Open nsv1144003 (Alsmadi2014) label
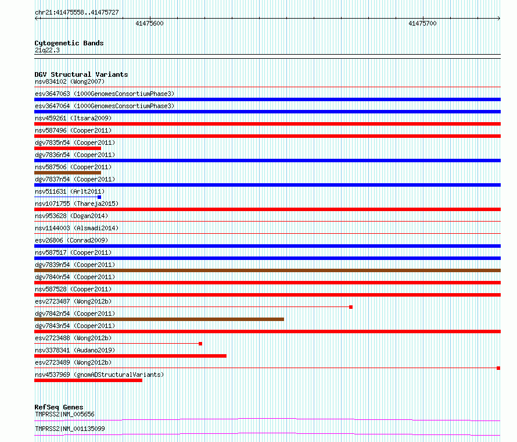 (x=77, y=228)
